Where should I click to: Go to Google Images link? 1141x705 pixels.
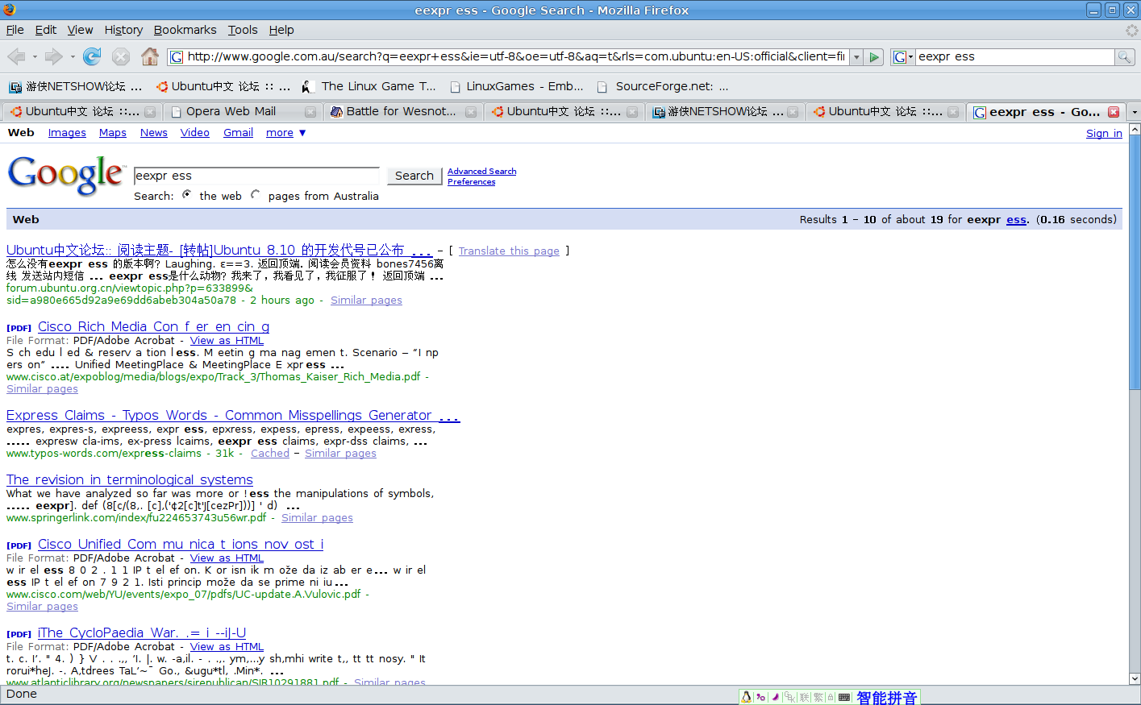coord(67,133)
